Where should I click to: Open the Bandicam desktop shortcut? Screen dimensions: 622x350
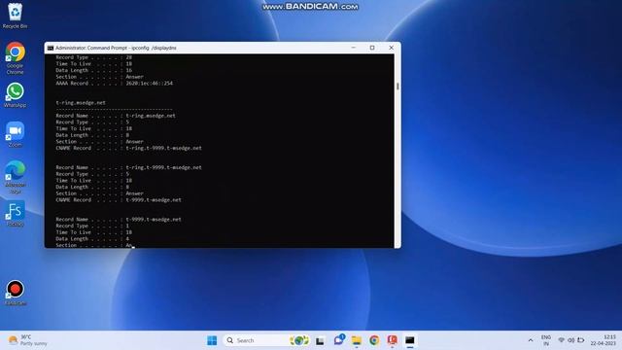[x=16, y=293]
